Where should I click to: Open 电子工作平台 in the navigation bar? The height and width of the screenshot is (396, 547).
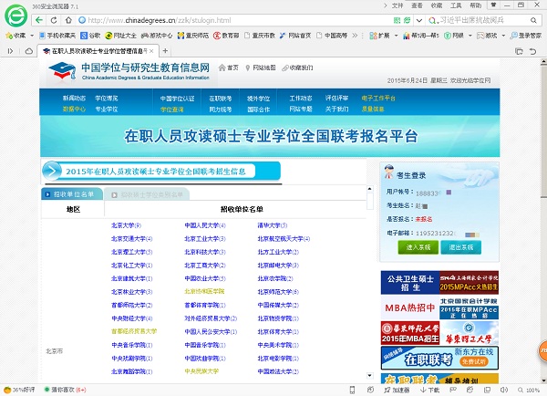point(378,99)
